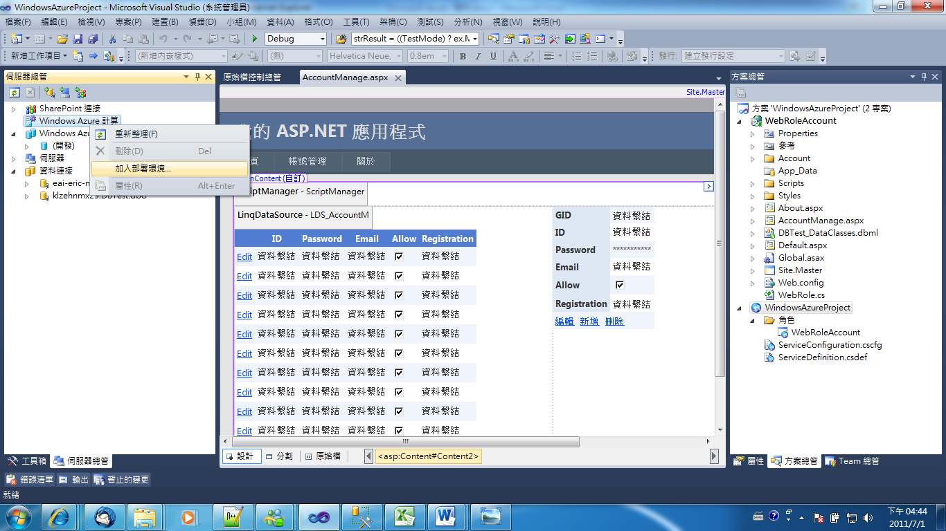The width and height of the screenshot is (946, 531).
Task: Click the Find in Files icon
Action: 341,39
